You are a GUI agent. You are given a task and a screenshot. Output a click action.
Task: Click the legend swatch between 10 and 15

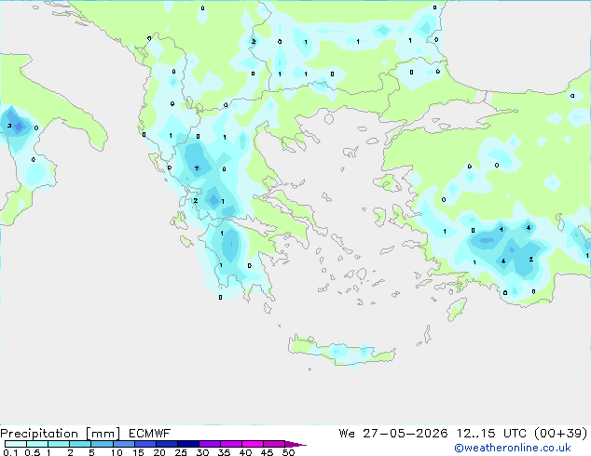click(123, 444)
